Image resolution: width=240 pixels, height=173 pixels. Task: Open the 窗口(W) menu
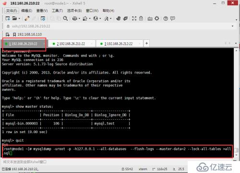[92, 11]
